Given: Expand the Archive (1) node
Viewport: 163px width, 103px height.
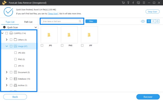Looking at the screenshot, I should pyautogui.click(x=7, y=85).
